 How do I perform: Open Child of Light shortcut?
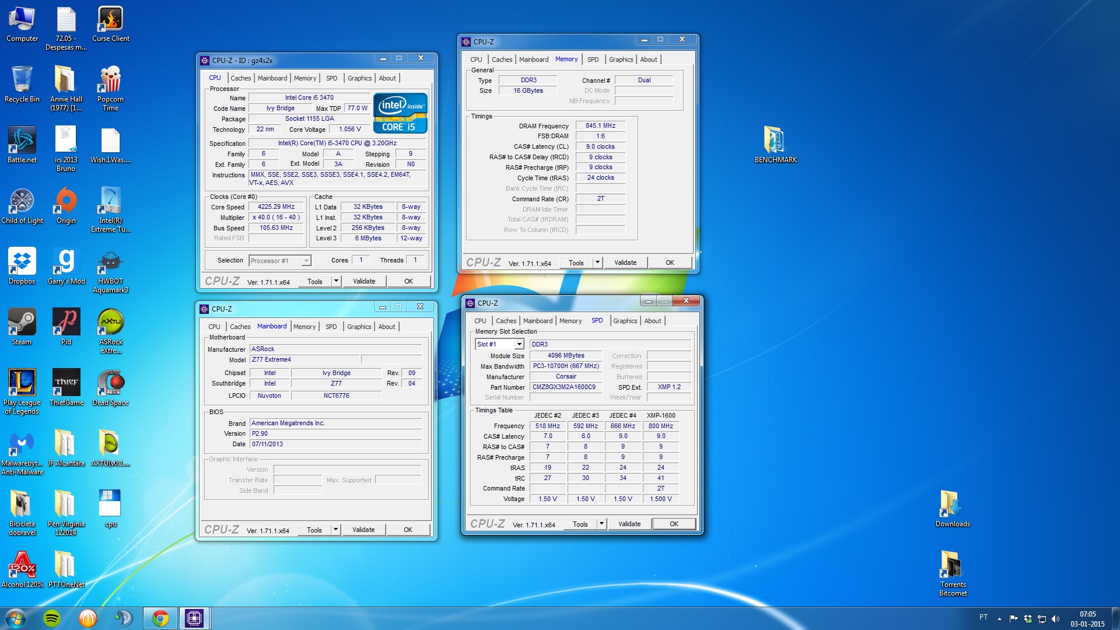click(x=22, y=206)
